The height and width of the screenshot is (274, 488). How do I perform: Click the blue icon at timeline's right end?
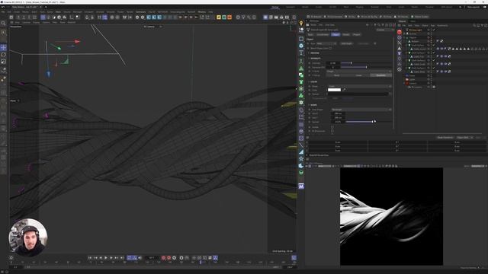point(294,257)
